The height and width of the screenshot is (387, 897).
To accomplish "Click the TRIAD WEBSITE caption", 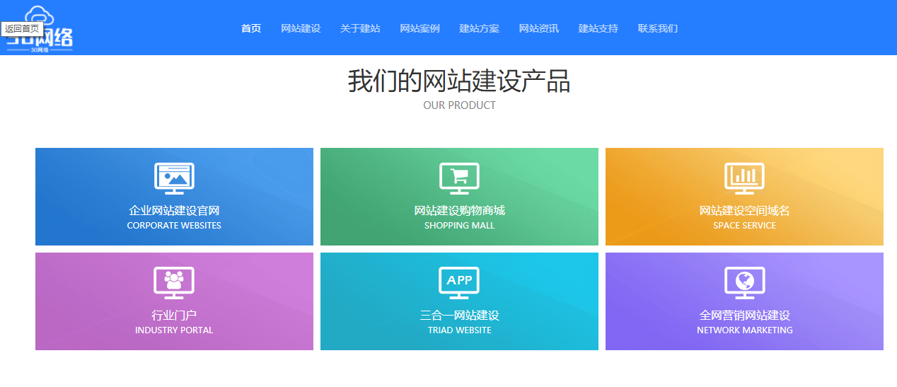I will 459,330.
